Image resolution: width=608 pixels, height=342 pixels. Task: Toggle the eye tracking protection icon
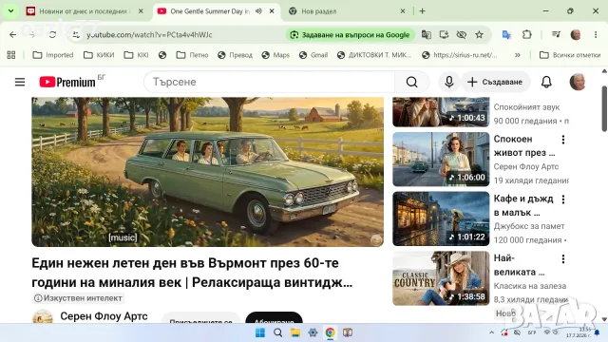[461, 35]
